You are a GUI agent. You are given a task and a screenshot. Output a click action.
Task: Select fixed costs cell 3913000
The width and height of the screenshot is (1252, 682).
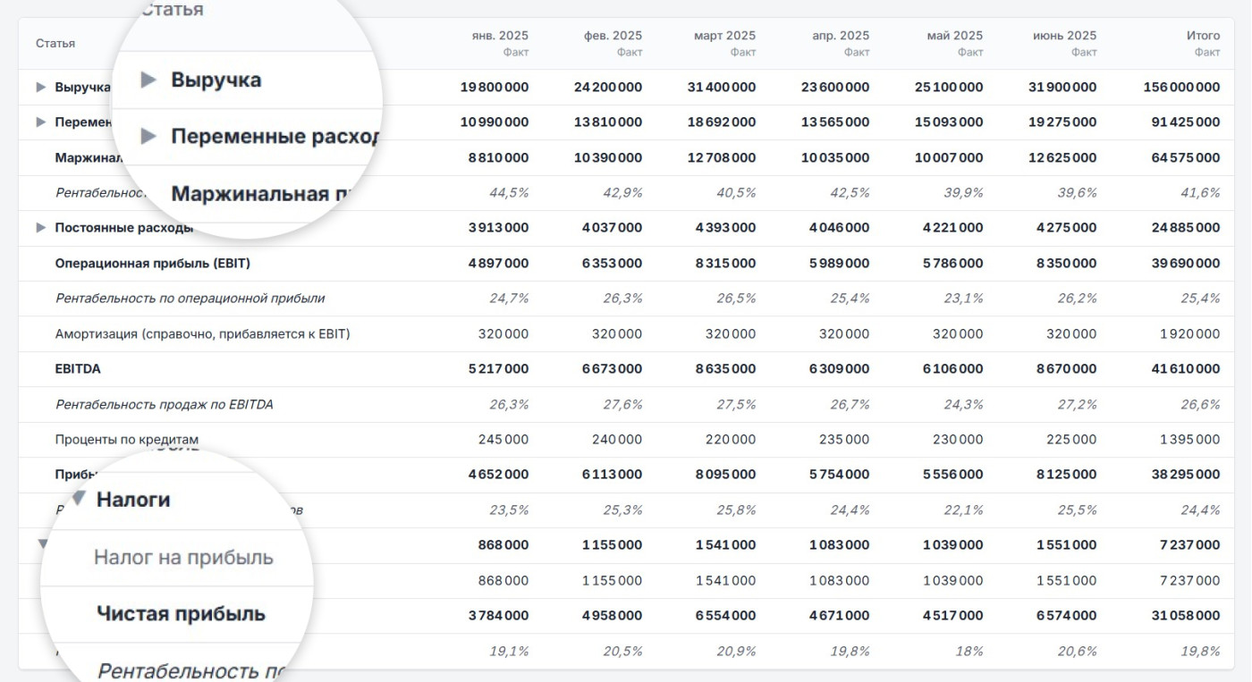498,228
